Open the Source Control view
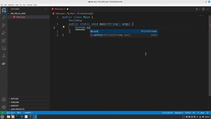Screen dimensions: 211x119 click(4, 25)
